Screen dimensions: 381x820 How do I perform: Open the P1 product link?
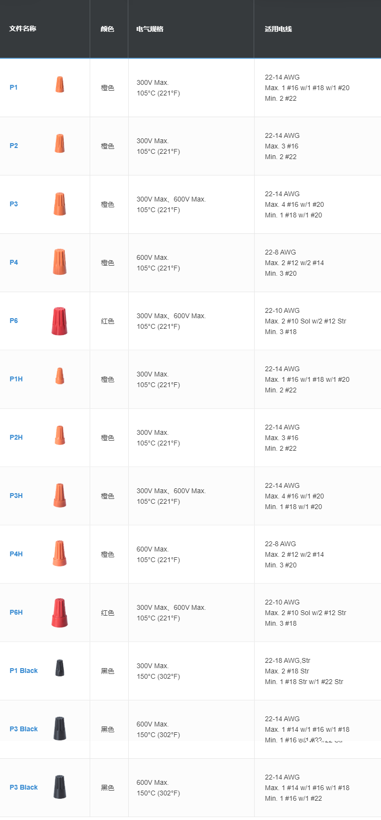[14, 87]
